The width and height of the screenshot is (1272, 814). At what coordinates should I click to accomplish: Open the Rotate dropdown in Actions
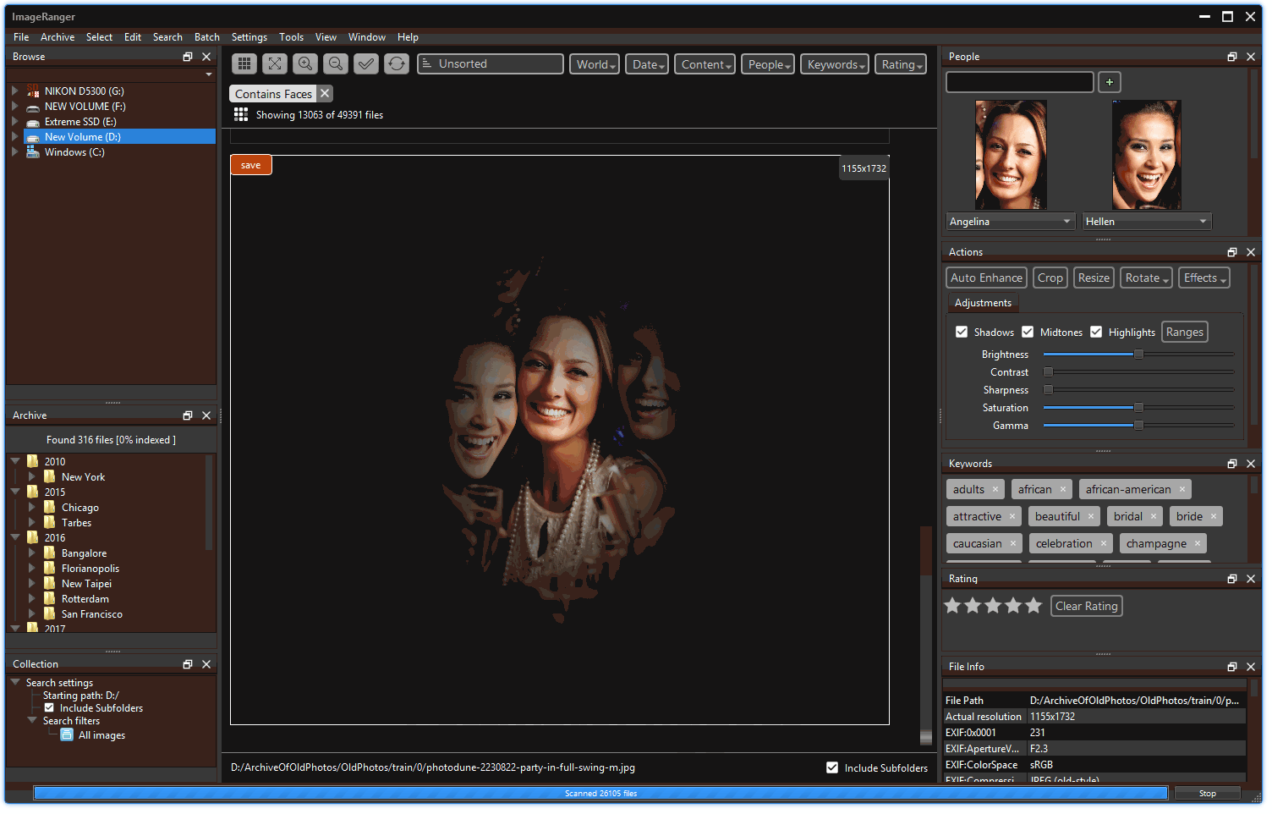tap(1146, 277)
